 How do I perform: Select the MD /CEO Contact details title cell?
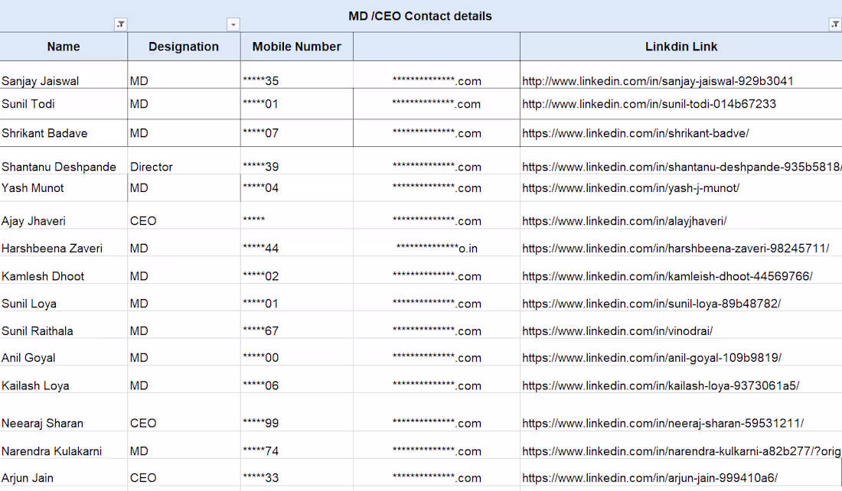[420, 16]
